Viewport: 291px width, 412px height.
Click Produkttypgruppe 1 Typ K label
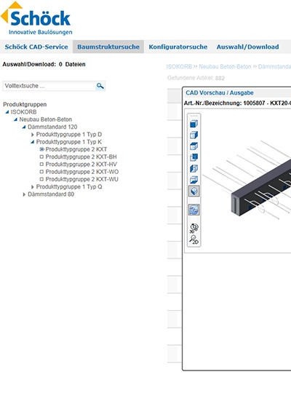[69, 142]
